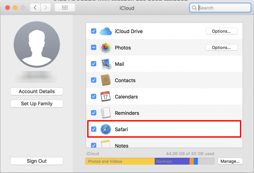The height and width of the screenshot is (173, 254).
Task: Go forward with the right arrow
Action: (x=46, y=8)
